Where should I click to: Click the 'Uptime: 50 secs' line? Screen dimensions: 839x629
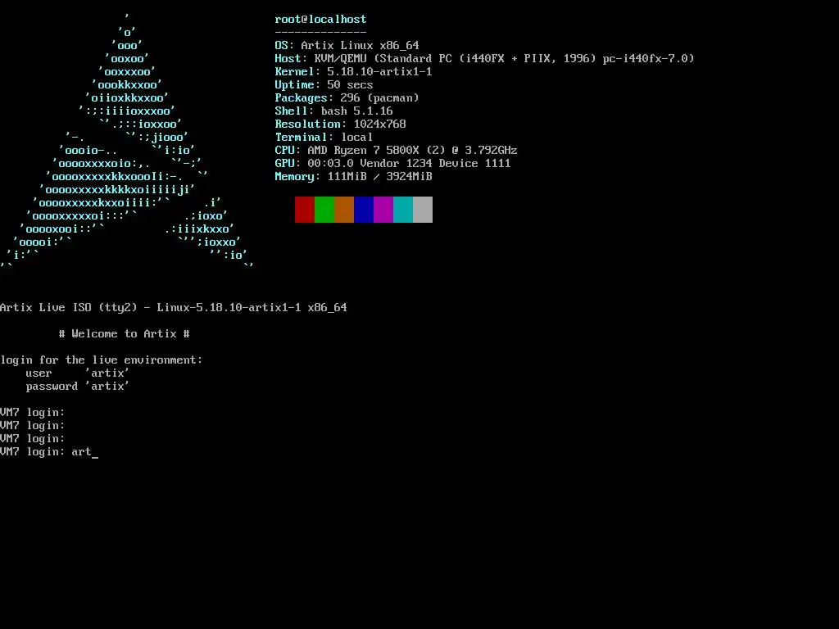[x=324, y=84]
